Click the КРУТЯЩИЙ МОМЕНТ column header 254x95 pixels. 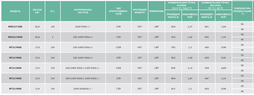pyautogui.click(x=140, y=11)
